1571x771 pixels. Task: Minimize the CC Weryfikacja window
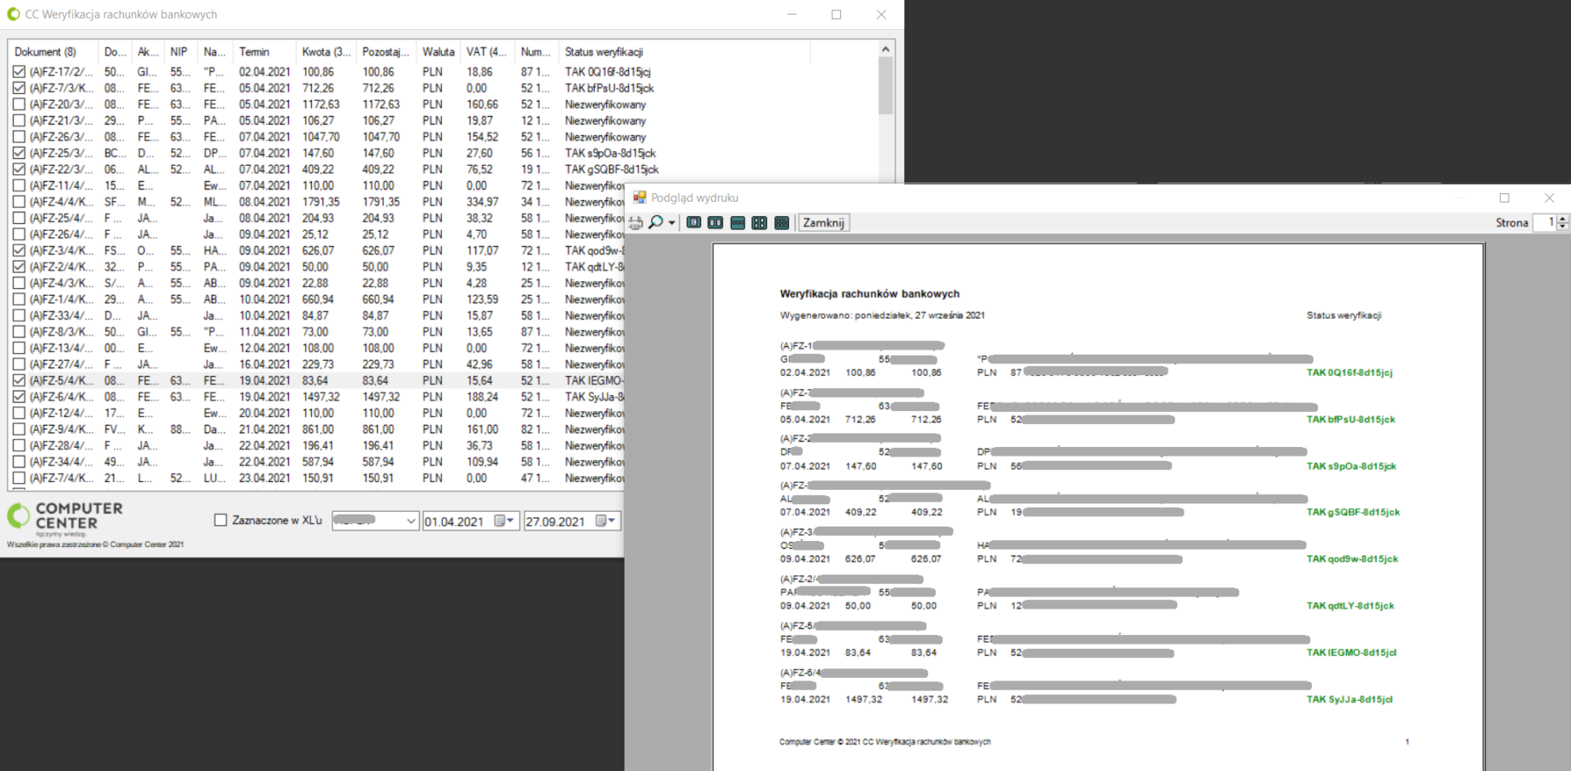coord(791,14)
